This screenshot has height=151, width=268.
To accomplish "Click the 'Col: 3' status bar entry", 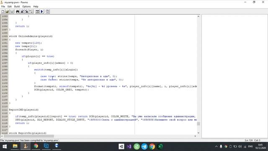I will [x=257, y=141].
